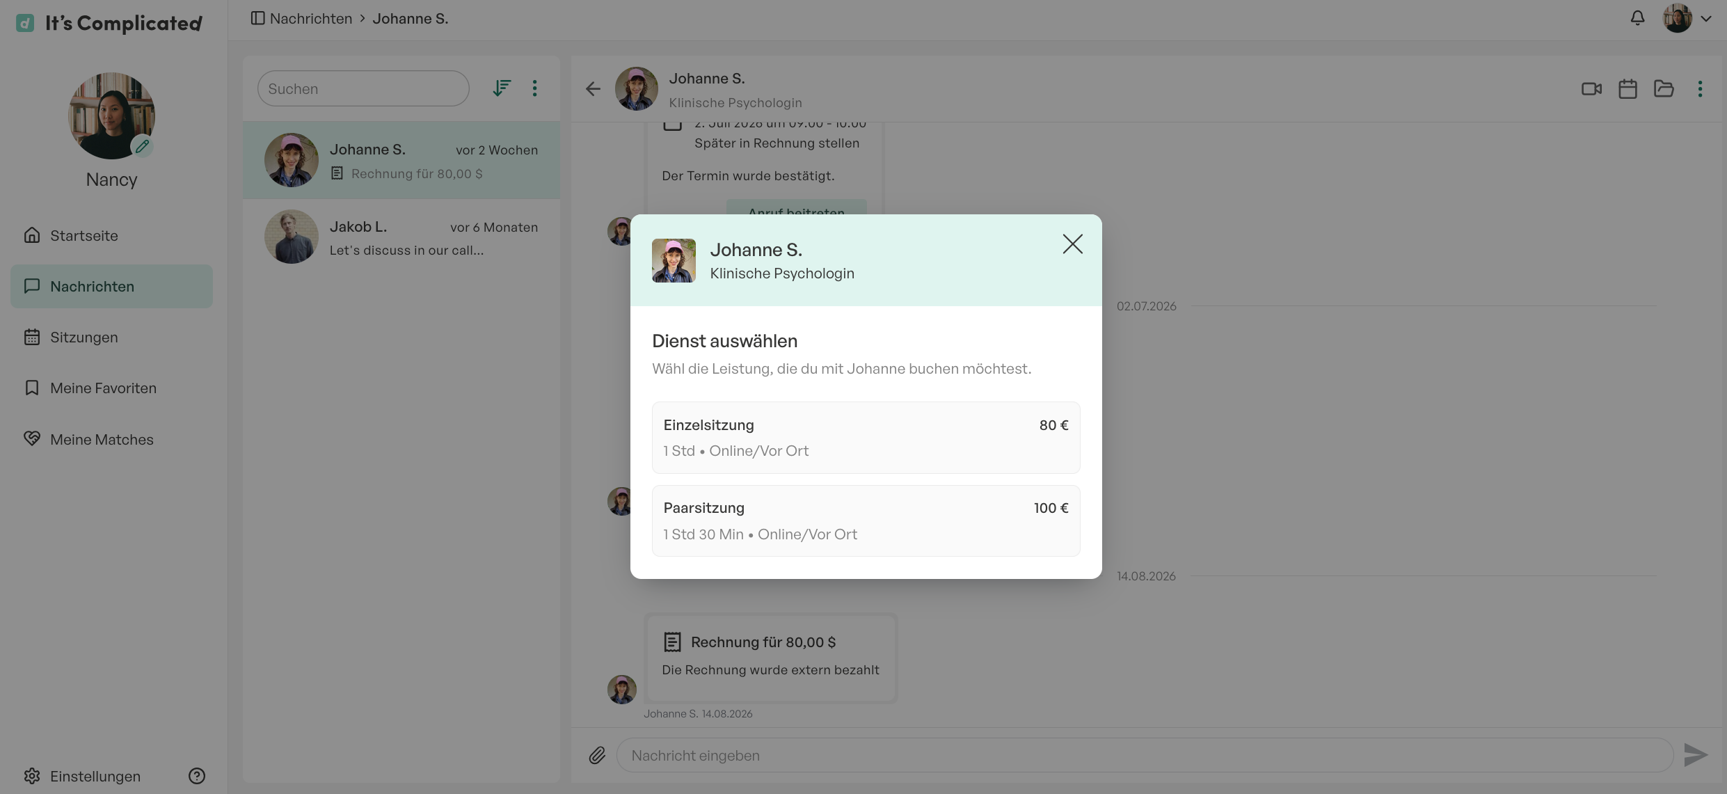1727x794 pixels.
Task: Click the sort conversations icon
Action: 502,88
